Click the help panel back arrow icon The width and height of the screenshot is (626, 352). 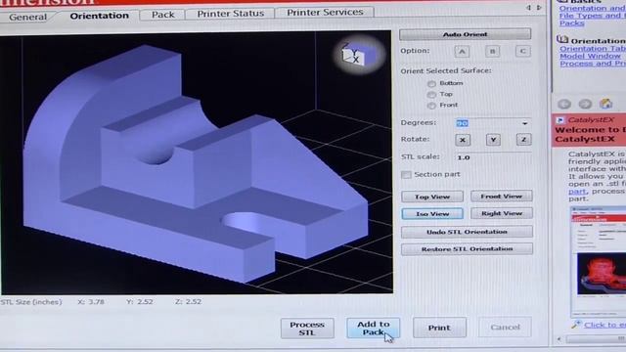(x=564, y=105)
